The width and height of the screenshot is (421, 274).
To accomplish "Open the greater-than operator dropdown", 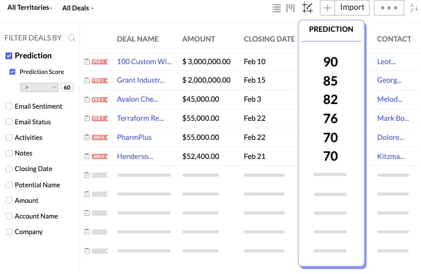I will (39, 87).
